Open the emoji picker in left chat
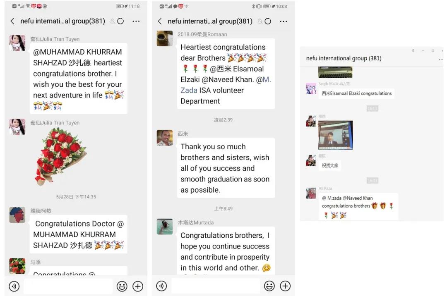The image size is (447, 296). click(x=122, y=286)
